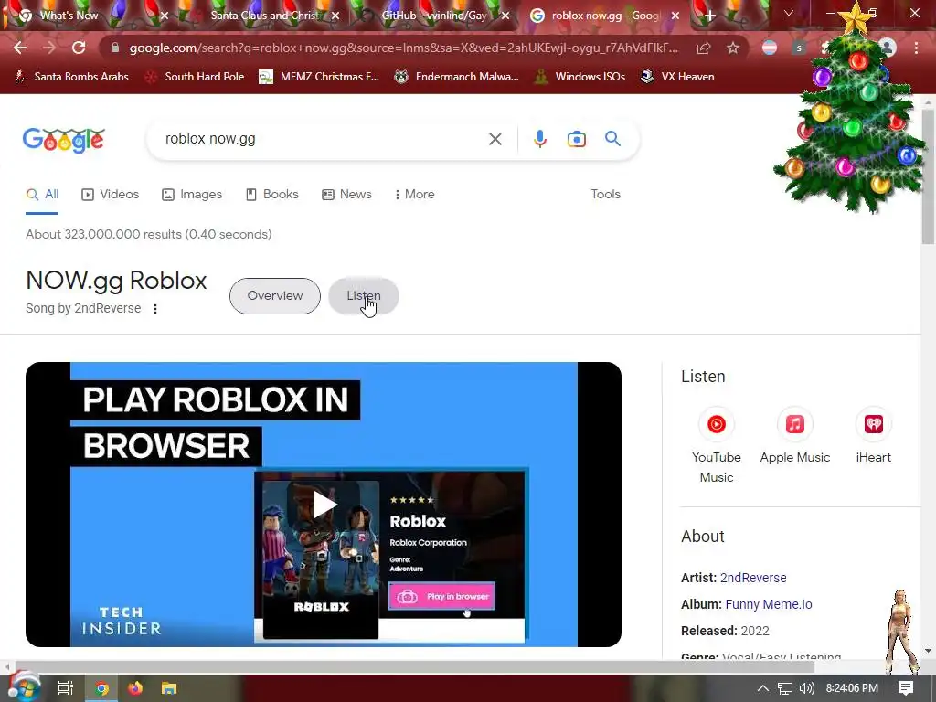This screenshot has width=936, height=702.
Task: Start a voice search with microphone
Action: click(x=539, y=139)
